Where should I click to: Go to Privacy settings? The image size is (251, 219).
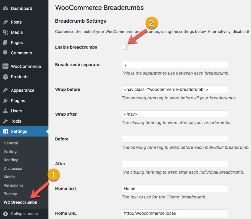pyautogui.click(x=11, y=194)
